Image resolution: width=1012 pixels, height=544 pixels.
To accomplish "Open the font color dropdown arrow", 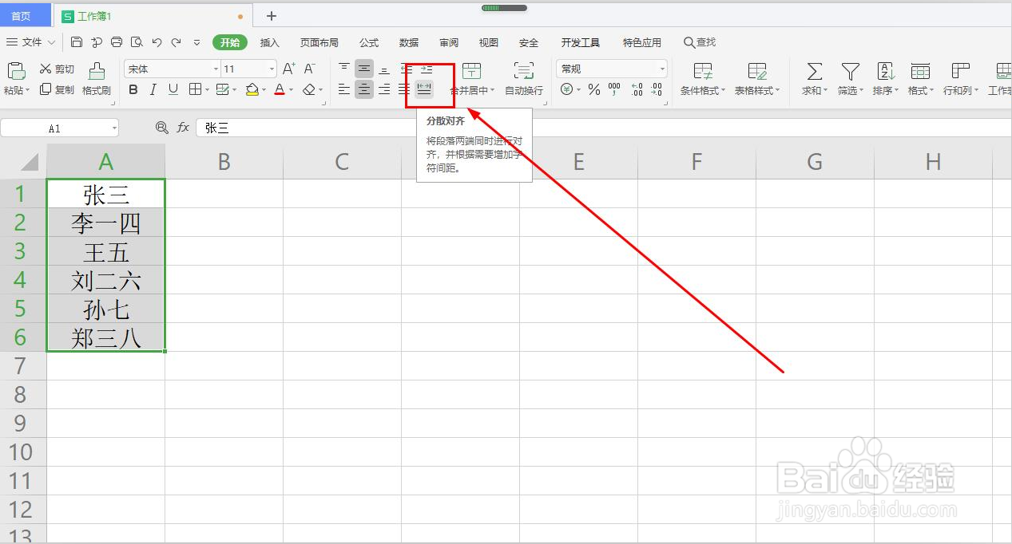I will pyautogui.click(x=291, y=90).
